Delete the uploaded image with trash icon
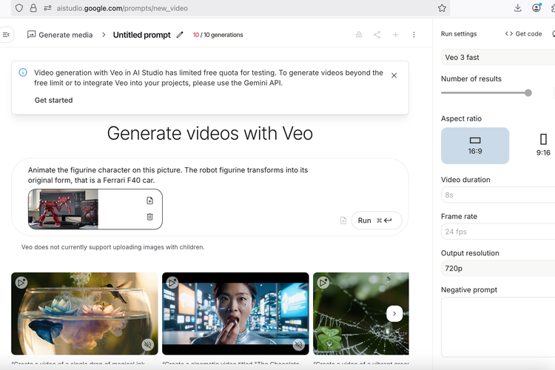 tap(149, 217)
